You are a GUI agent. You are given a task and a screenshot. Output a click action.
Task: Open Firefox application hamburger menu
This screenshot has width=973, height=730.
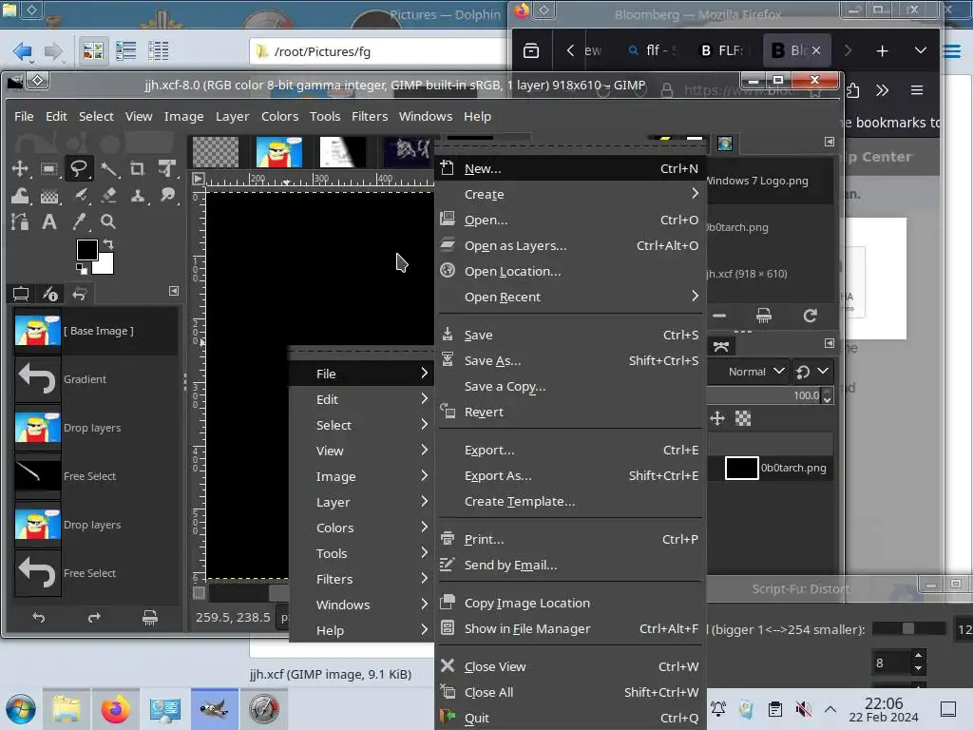click(x=917, y=90)
